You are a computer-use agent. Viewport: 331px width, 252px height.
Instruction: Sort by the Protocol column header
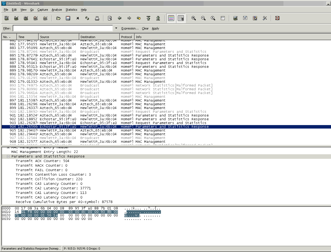[x=127, y=37]
